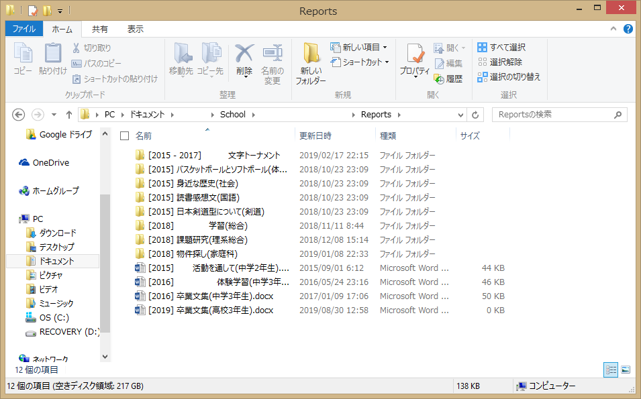Collapse the ribbon with the chevron arrow
The image size is (641, 399).
(x=613, y=29)
